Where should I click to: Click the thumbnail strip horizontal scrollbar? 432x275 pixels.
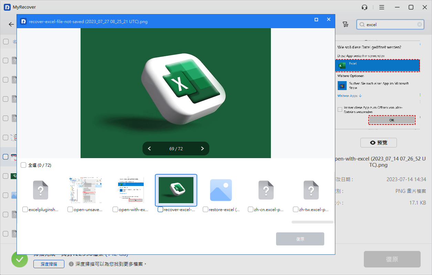point(313,222)
